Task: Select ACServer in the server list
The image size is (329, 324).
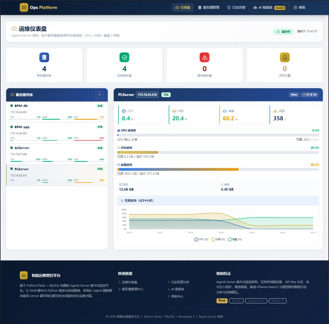Action: 57,154
